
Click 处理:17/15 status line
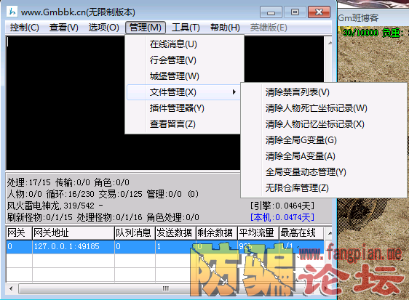28,182
